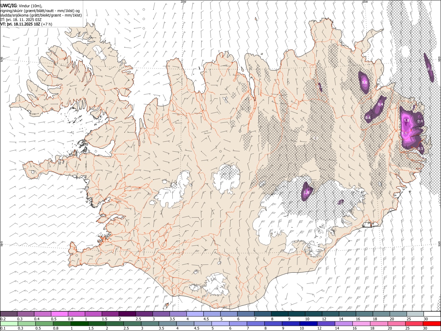
Task: Pick the navy blue rain-scale swatch labeled 10
Action: [308, 323]
